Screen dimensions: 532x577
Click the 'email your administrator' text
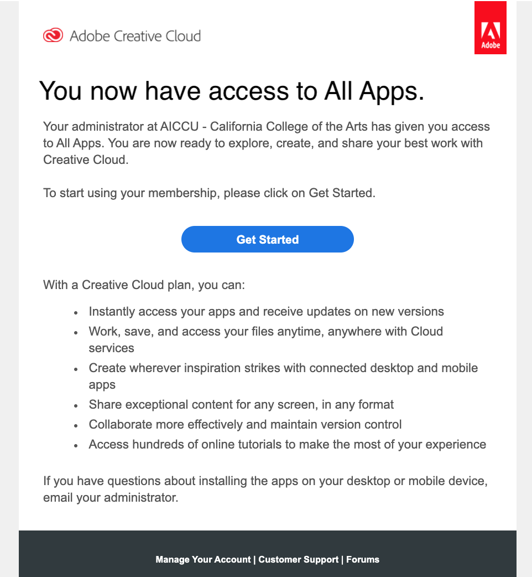pyautogui.click(x=111, y=497)
